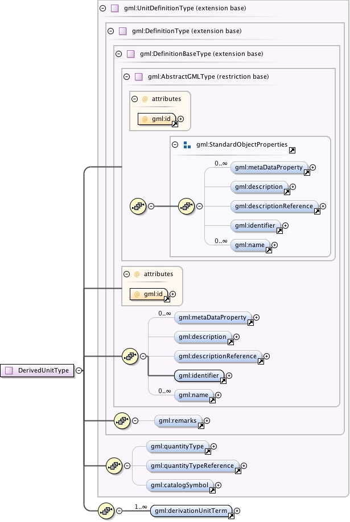This screenshot has width=350, height=522.
Task: Collapse the gml:UnitDefinitionType extension base
Action: click(x=103, y=9)
